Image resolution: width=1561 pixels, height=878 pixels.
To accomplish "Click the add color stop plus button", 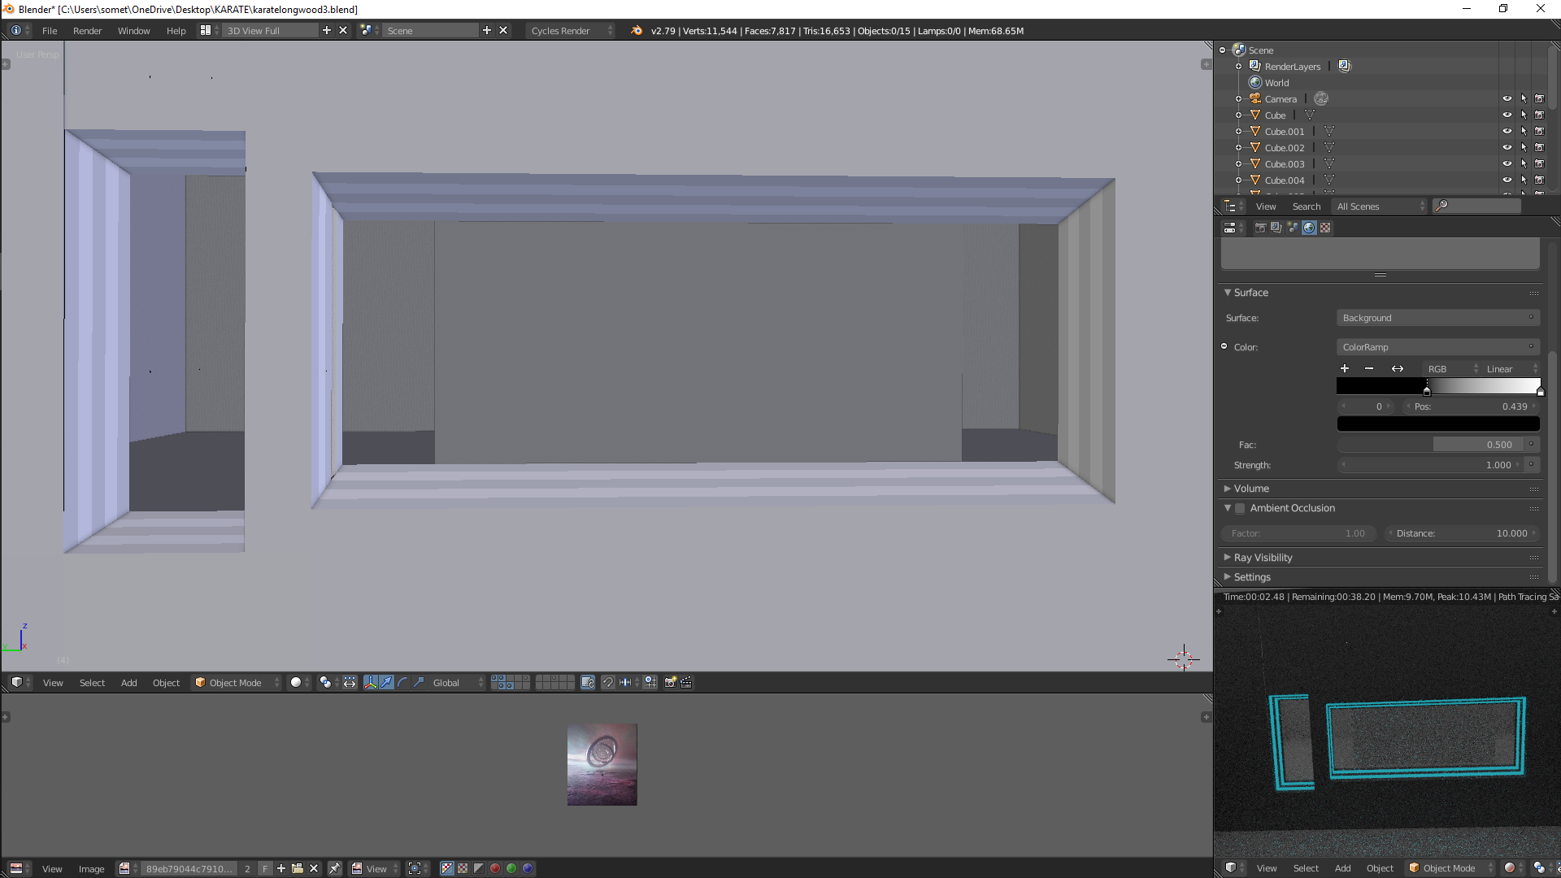I will [x=1345, y=369].
